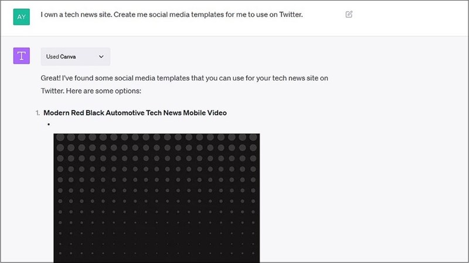Click the word Twitter in the user prompt
469x263 pixels.
pos(288,15)
